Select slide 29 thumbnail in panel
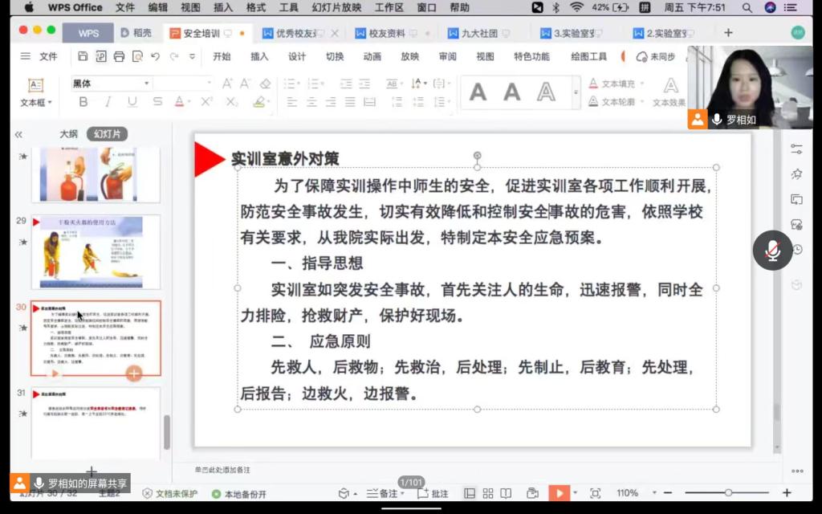 click(96, 251)
